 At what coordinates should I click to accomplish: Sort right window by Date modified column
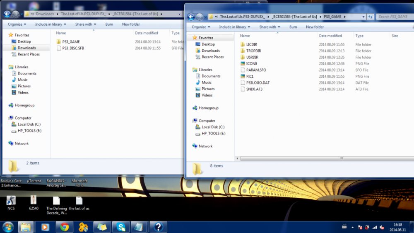click(330, 36)
